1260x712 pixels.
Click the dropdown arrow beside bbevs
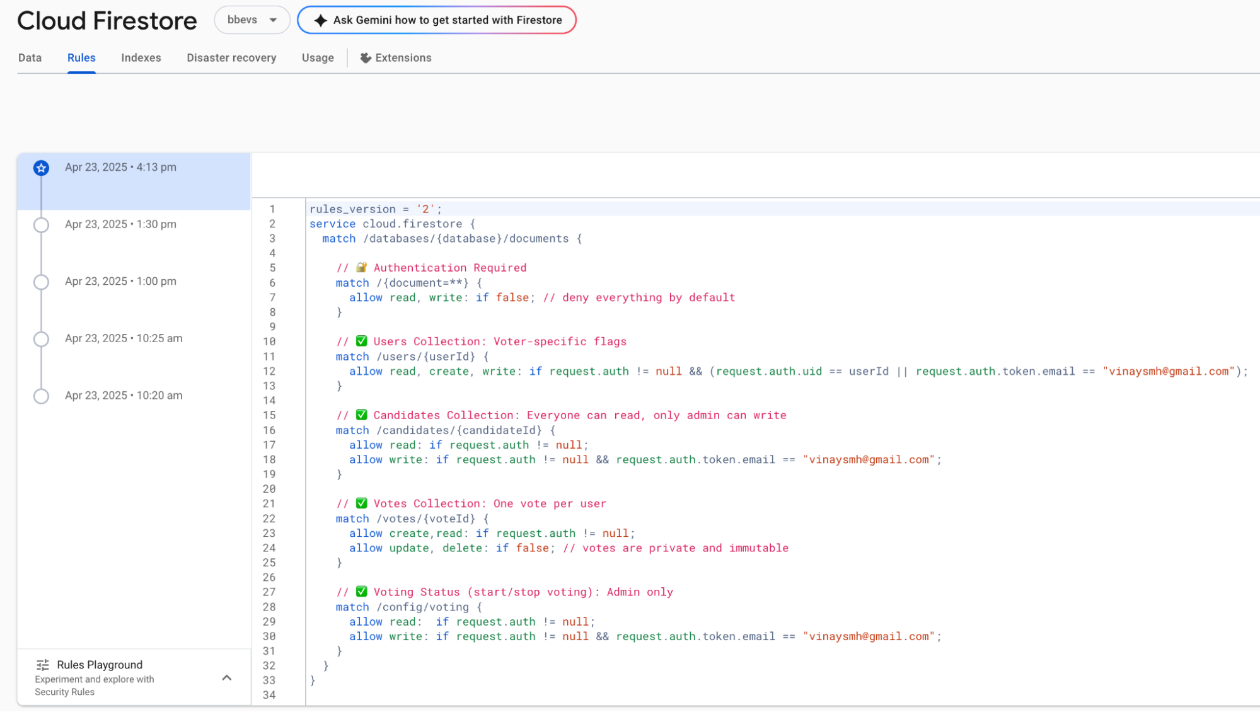coord(273,20)
